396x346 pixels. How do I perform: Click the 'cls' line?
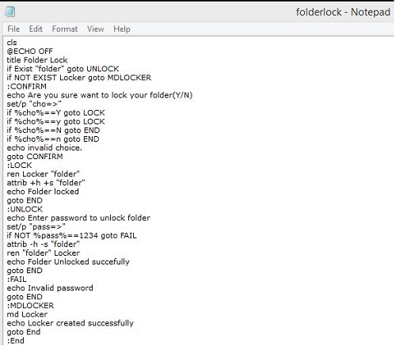tap(12, 43)
